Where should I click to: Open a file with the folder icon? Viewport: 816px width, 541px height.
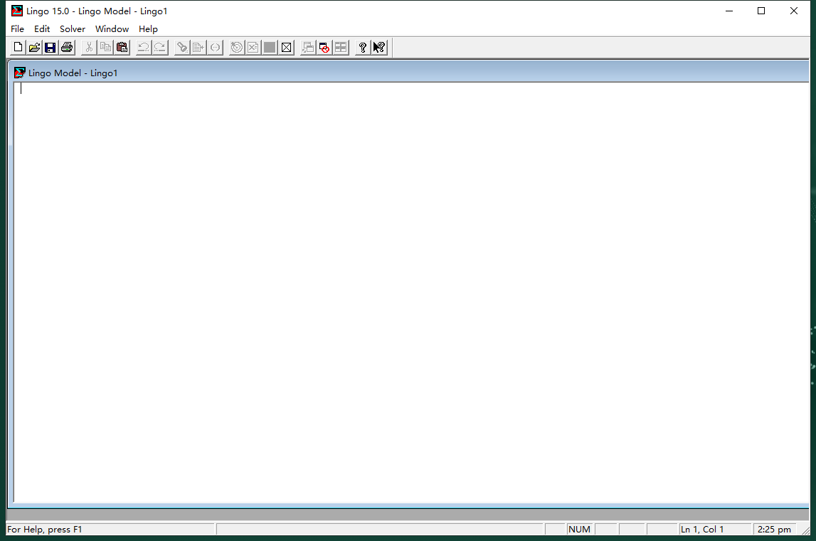pos(34,48)
